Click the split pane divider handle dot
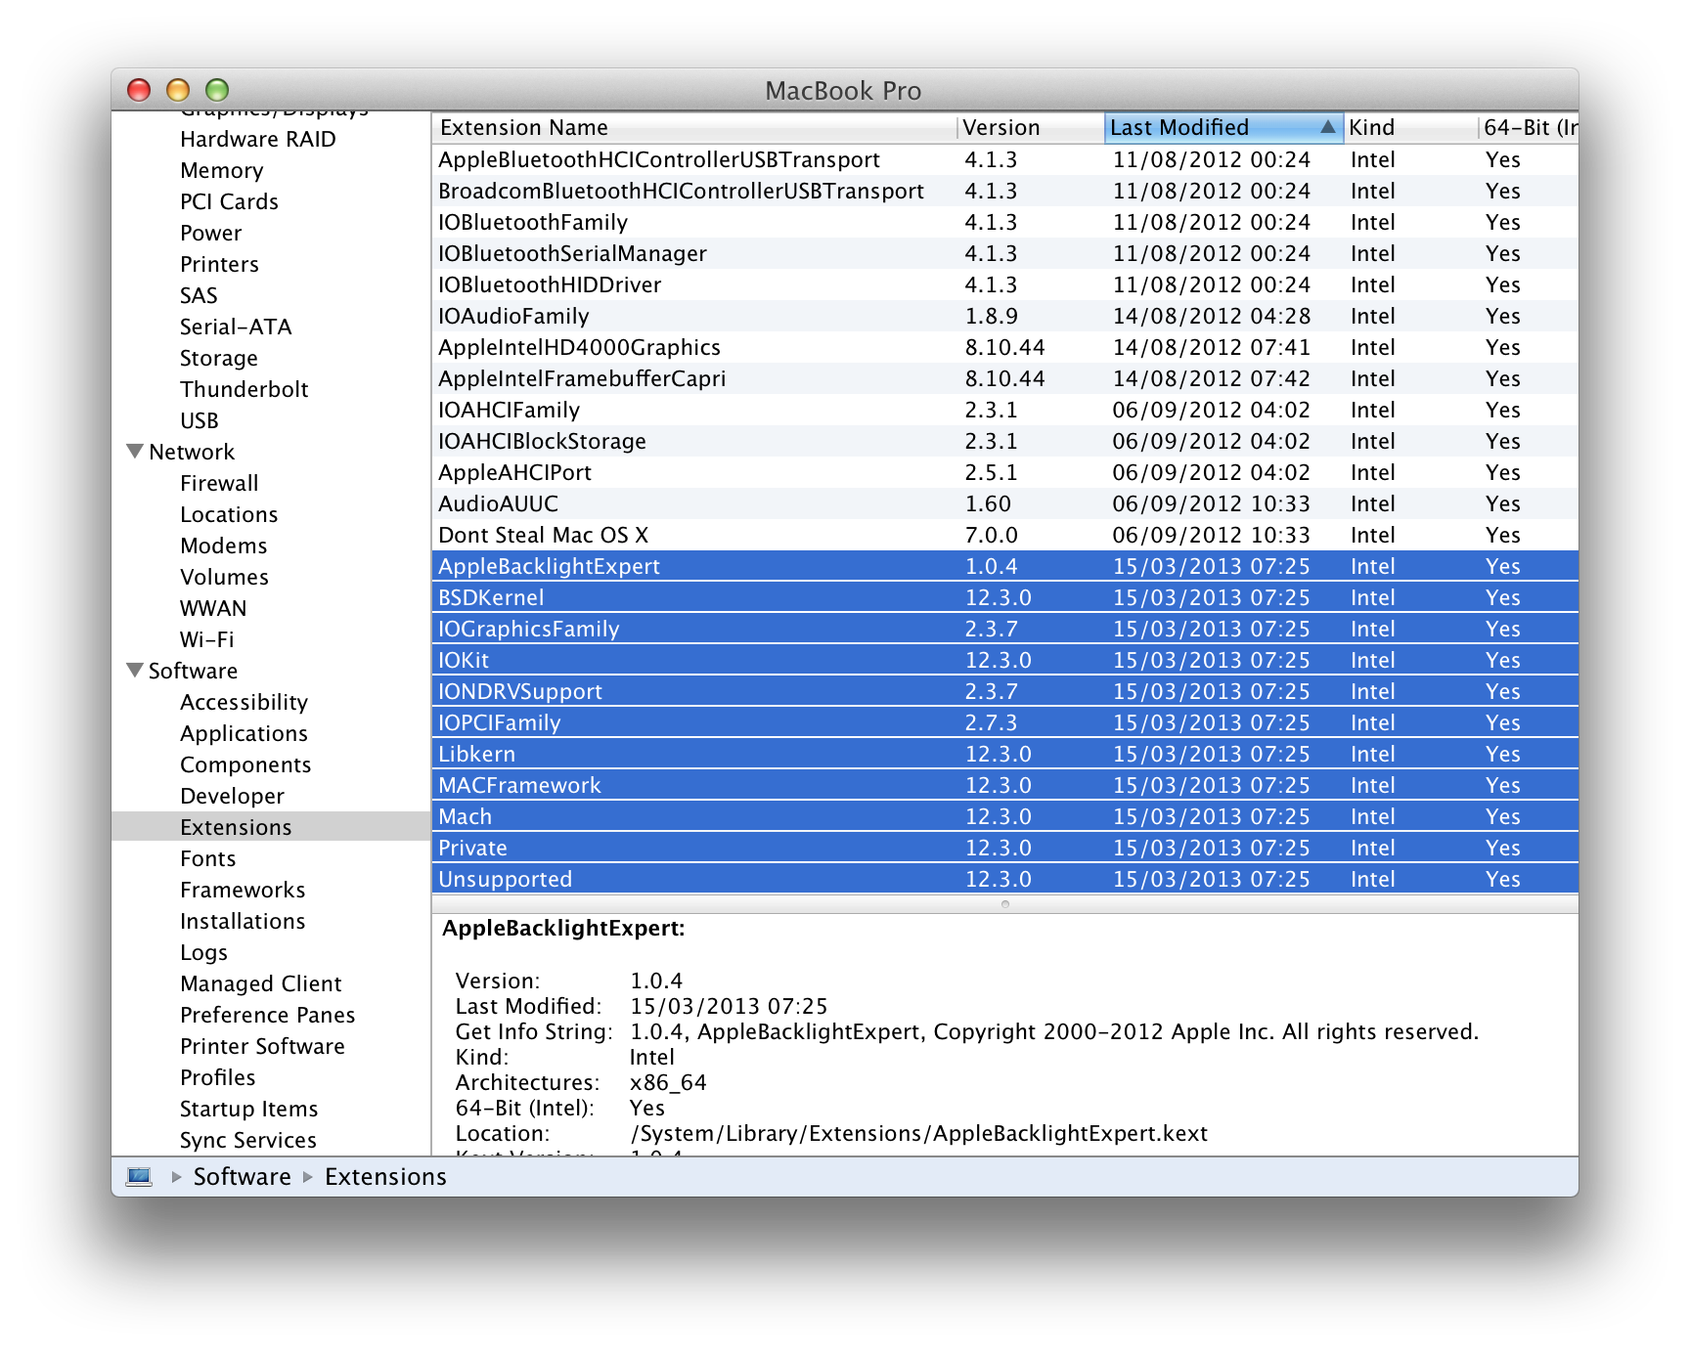The width and height of the screenshot is (1690, 1351). point(1004,904)
